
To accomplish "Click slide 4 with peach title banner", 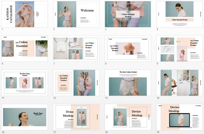I will tap(179, 14).
